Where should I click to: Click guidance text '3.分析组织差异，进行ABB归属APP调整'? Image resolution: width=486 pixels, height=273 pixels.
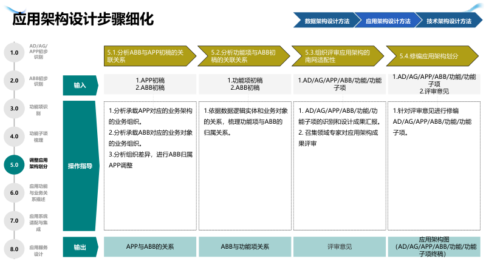tap(150, 160)
